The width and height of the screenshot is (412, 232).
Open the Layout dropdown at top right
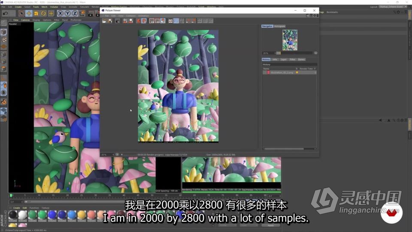tap(393, 6)
